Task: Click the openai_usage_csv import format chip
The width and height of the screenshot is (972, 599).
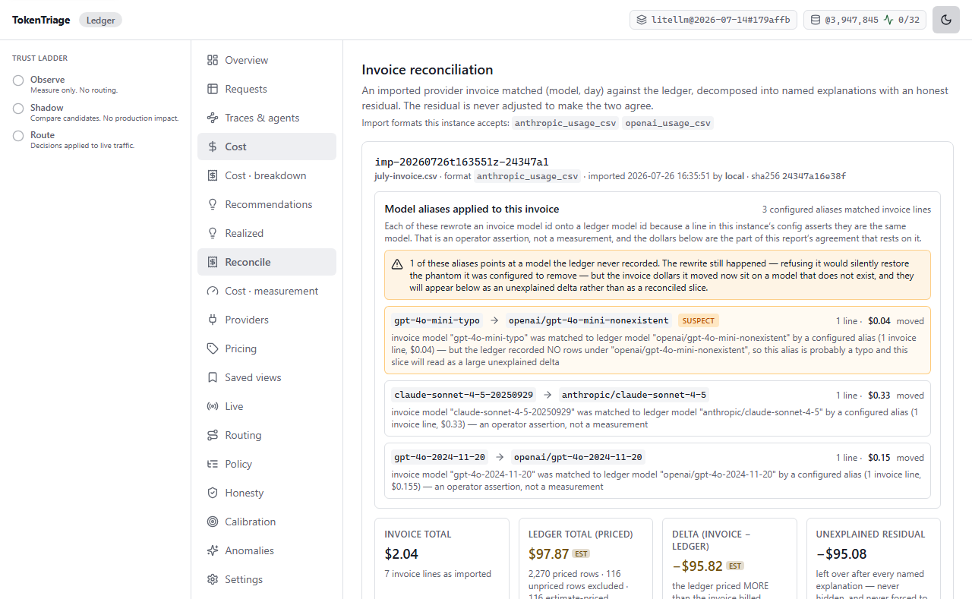Action: click(667, 123)
